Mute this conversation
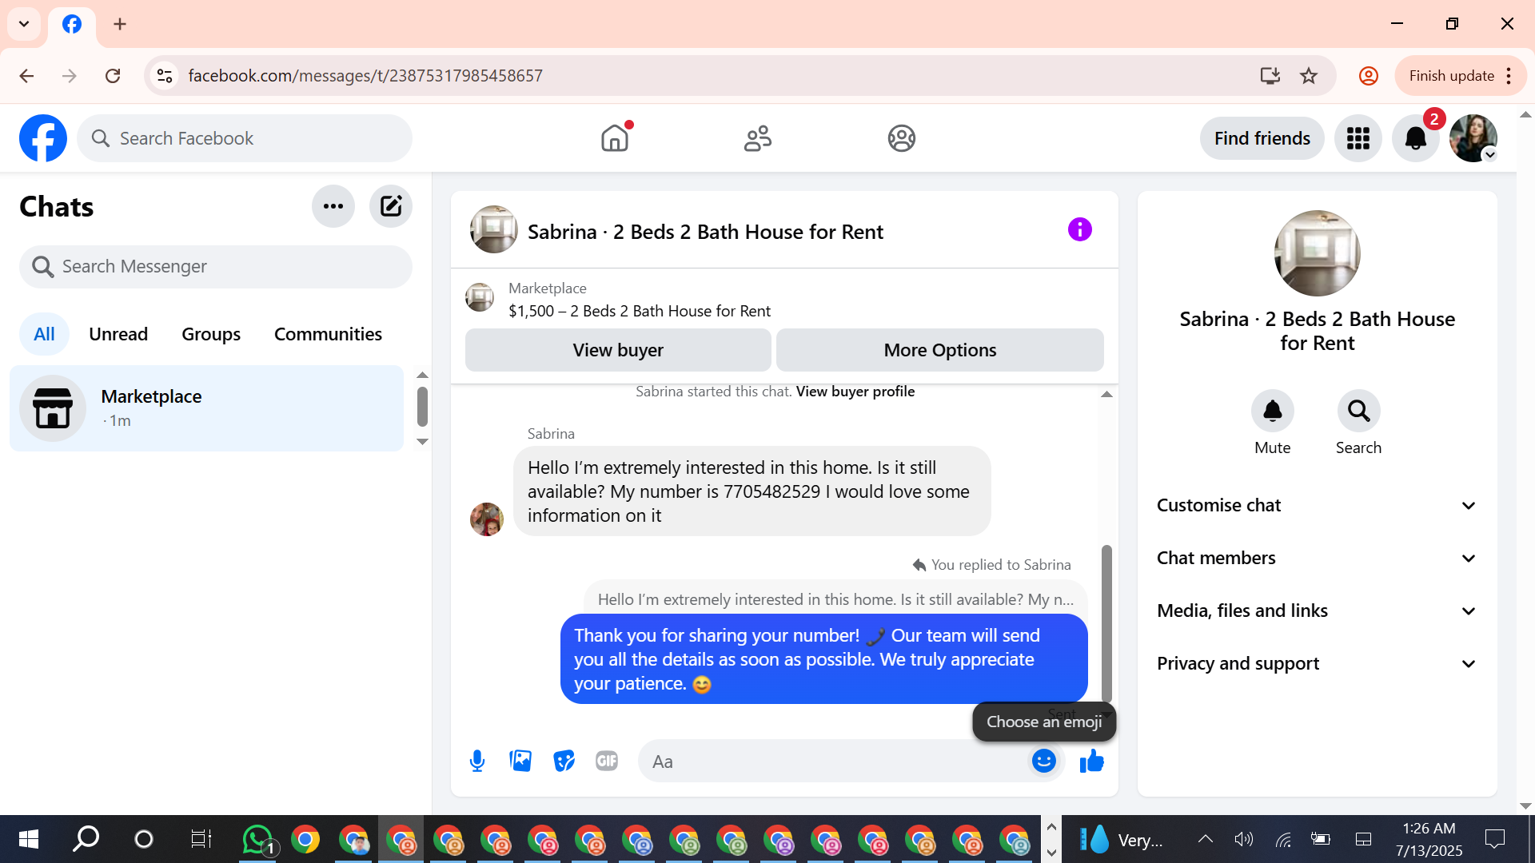Viewport: 1535px width, 863px height. tap(1272, 412)
